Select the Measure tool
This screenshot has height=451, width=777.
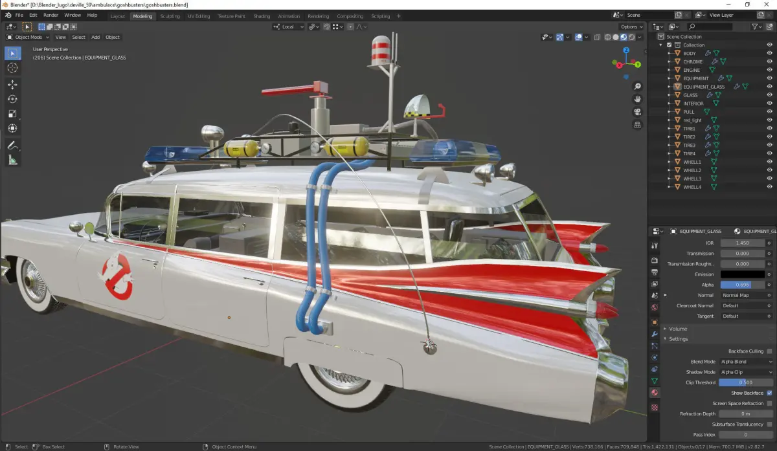[x=13, y=160]
